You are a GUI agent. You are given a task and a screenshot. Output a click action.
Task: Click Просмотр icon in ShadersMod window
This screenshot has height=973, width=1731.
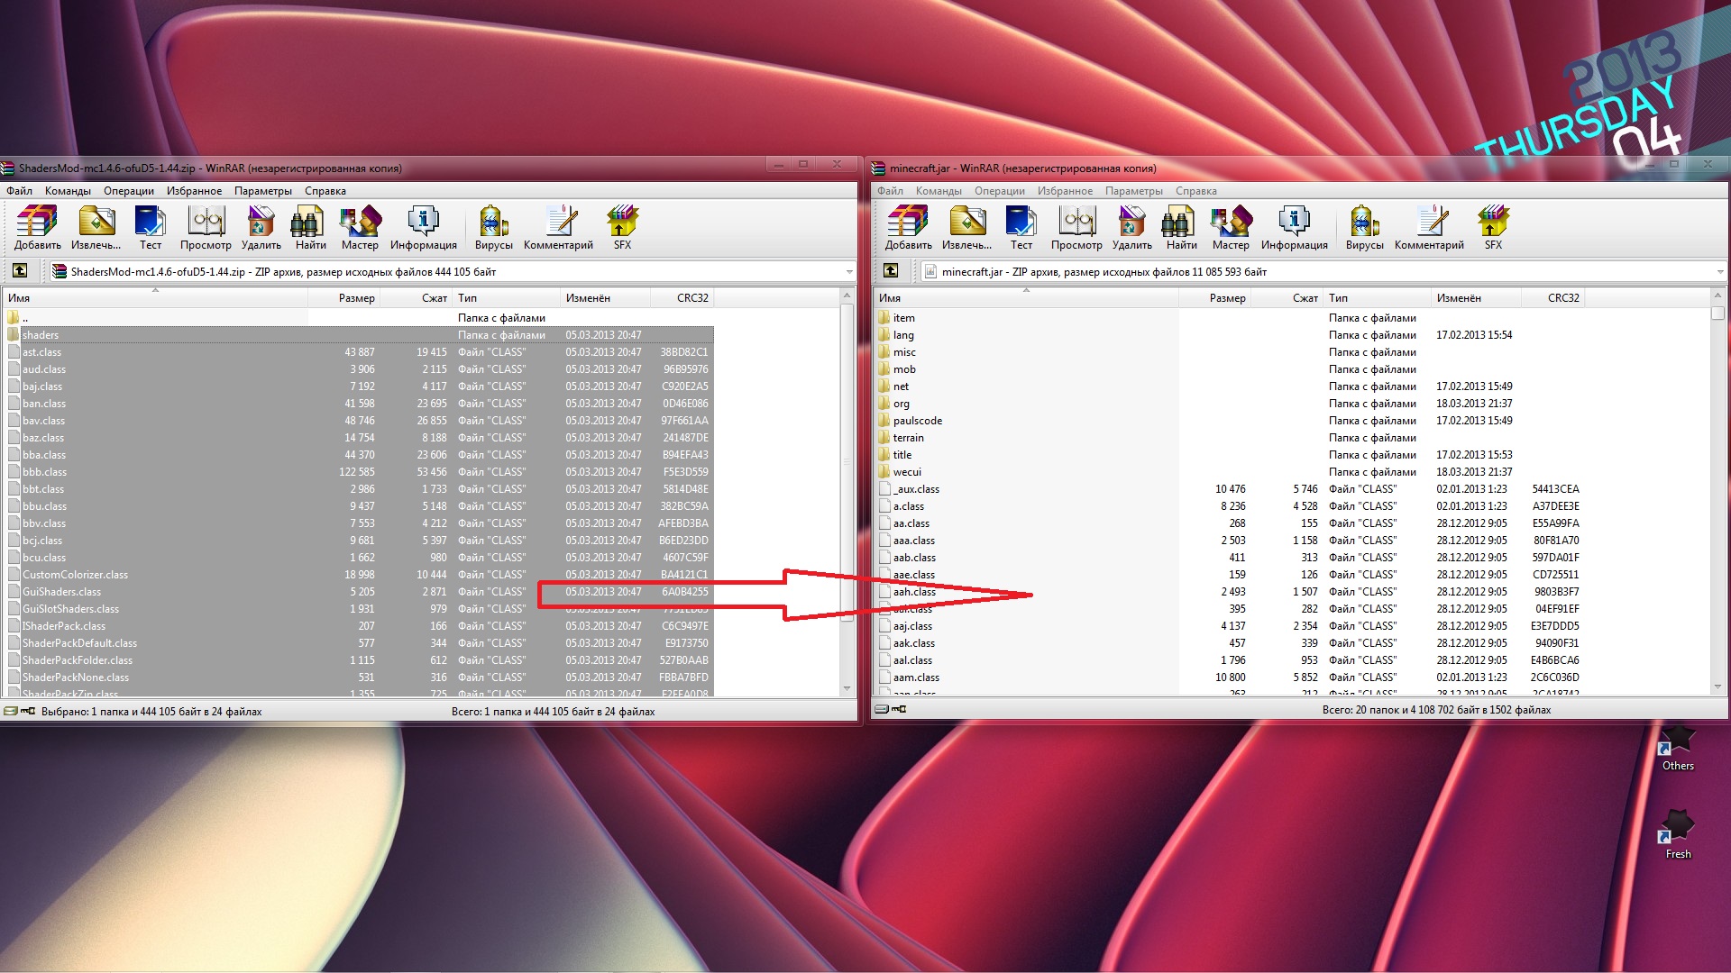(x=206, y=227)
